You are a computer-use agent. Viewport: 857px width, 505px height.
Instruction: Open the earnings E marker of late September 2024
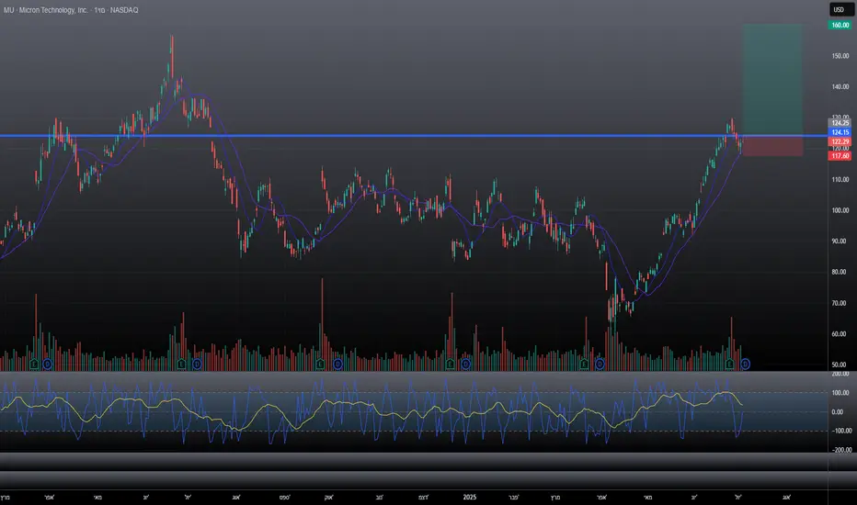(x=320, y=364)
